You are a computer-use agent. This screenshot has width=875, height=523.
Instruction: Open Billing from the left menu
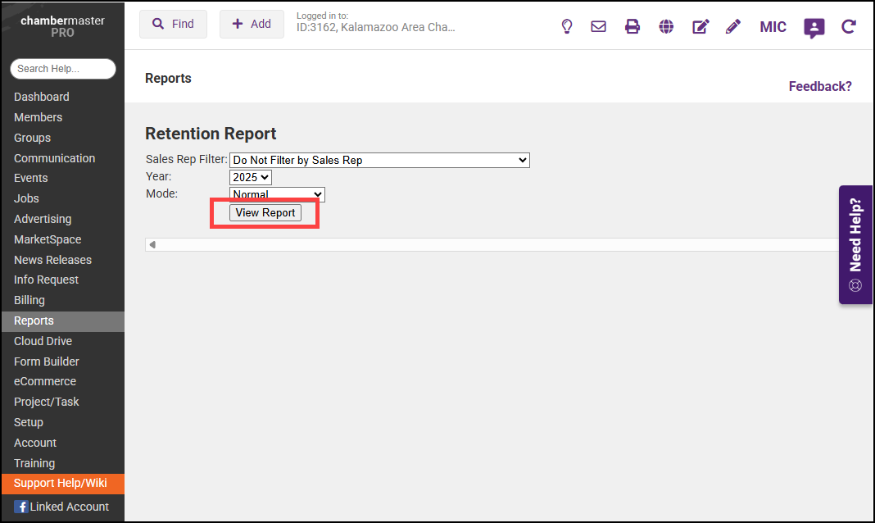click(x=29, y=300)
